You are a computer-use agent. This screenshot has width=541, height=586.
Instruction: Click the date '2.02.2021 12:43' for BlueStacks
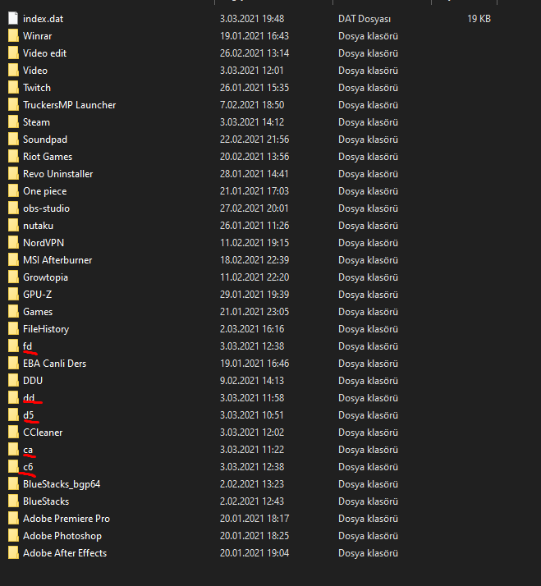click(252, 501)
